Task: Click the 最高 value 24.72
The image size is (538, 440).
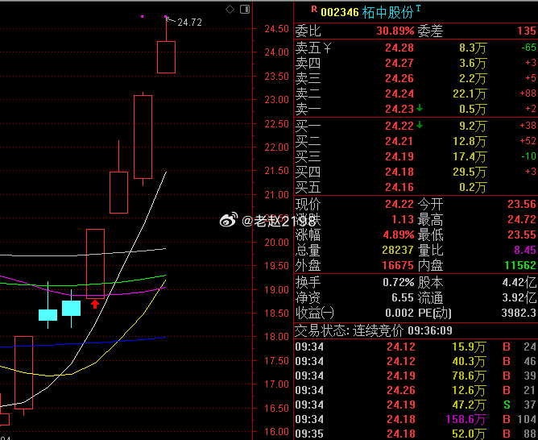Action: coord(522,219)
